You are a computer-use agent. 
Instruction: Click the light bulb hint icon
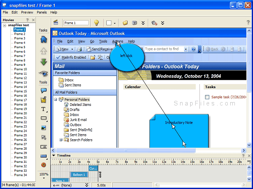(x=96, y=23)
